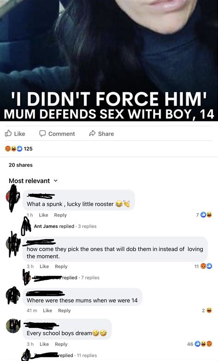
Task: Open reactions on the 'lucky little rooster' comment
Action: click(x=204, y=215)
